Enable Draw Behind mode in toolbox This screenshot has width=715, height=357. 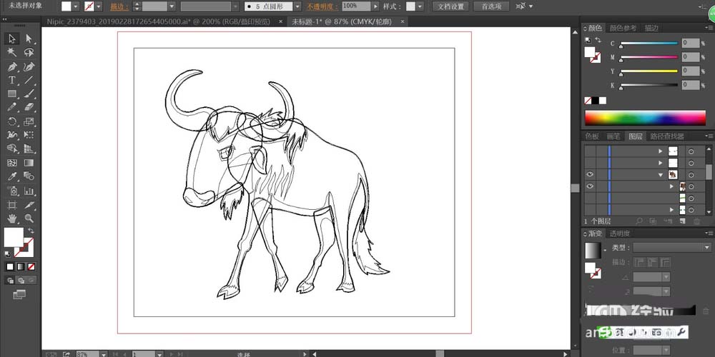pos(21,280)
